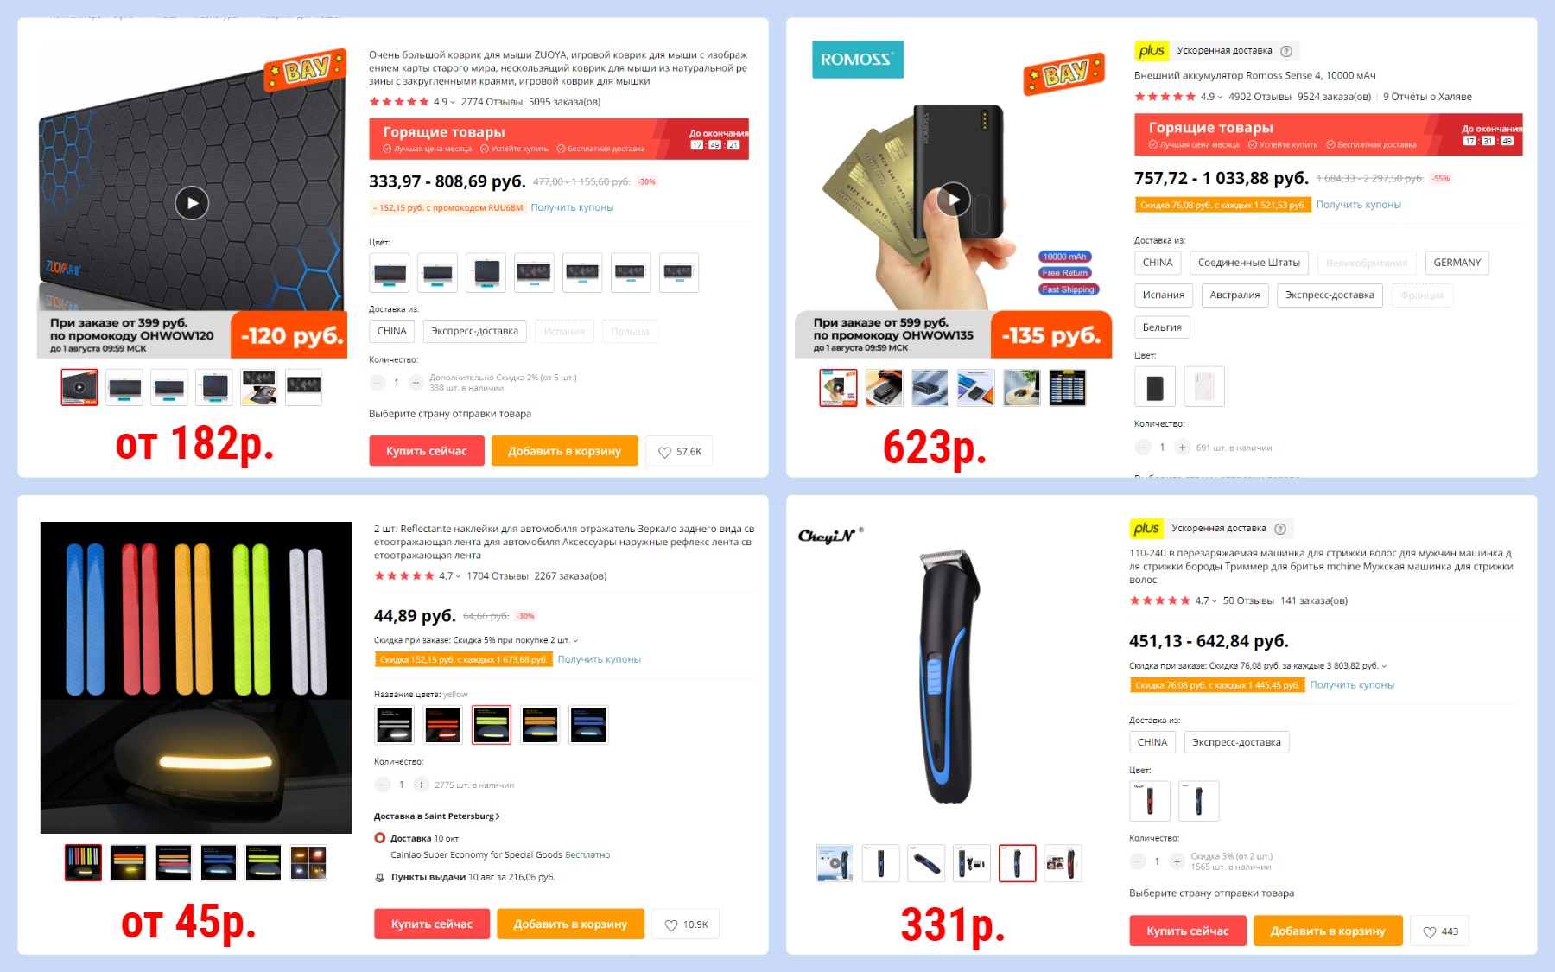This screenshot has width=1555, height=972.
Task: Select Экспресс-доставка for the hair clipper
Action: 1236,742
